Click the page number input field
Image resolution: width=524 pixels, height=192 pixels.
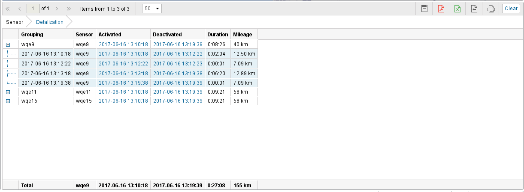pyautogui.click(x=33, y=9)
